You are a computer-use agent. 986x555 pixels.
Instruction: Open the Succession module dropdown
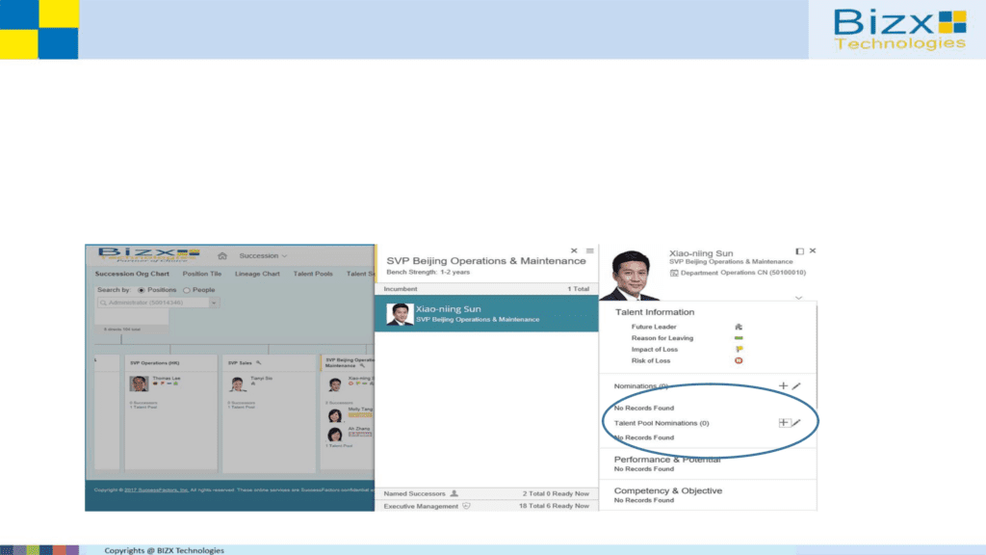(263, 255)
